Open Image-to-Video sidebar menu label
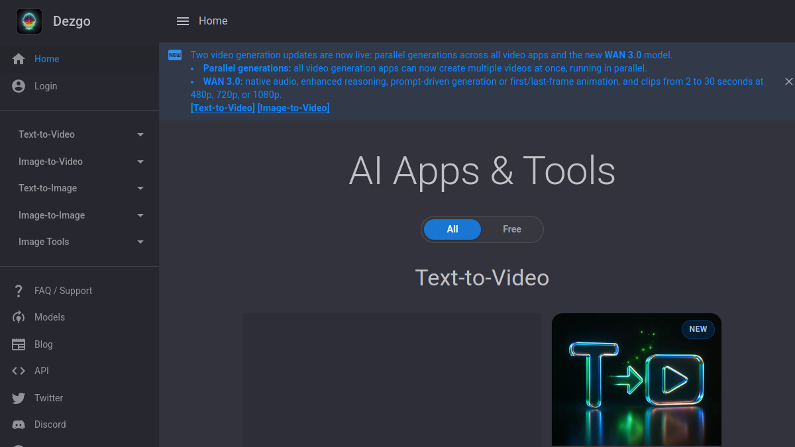The width and height of the screenshot is (795, 447). click(50, 162)
